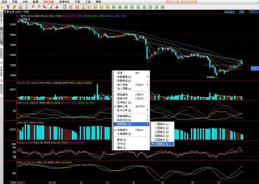Click the red house home icon
Image resolution: width=259 pixels, height=184 pixels.
point(8,7)
